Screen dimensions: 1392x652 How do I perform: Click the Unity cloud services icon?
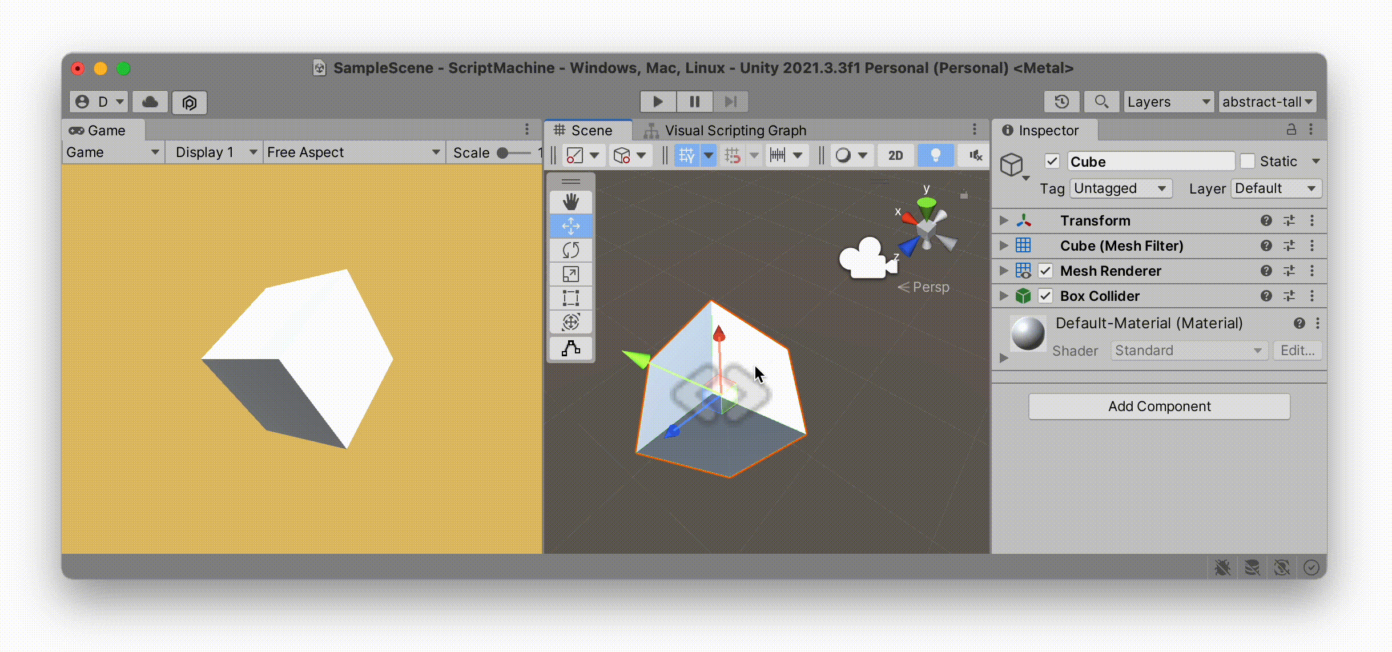tap(150, 102)
